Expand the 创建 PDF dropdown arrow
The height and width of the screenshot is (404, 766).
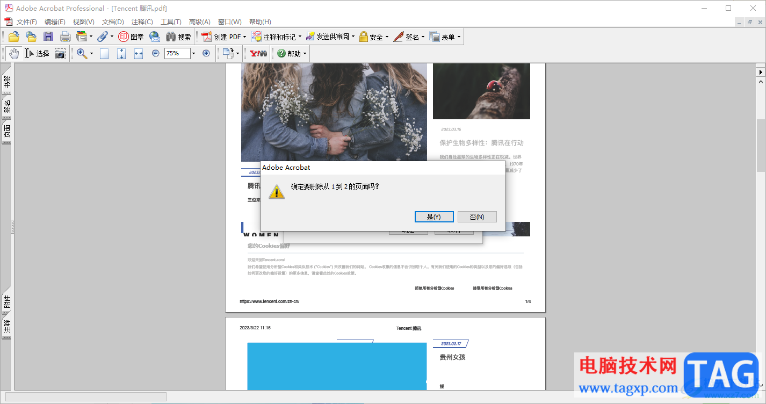(244, 37)
